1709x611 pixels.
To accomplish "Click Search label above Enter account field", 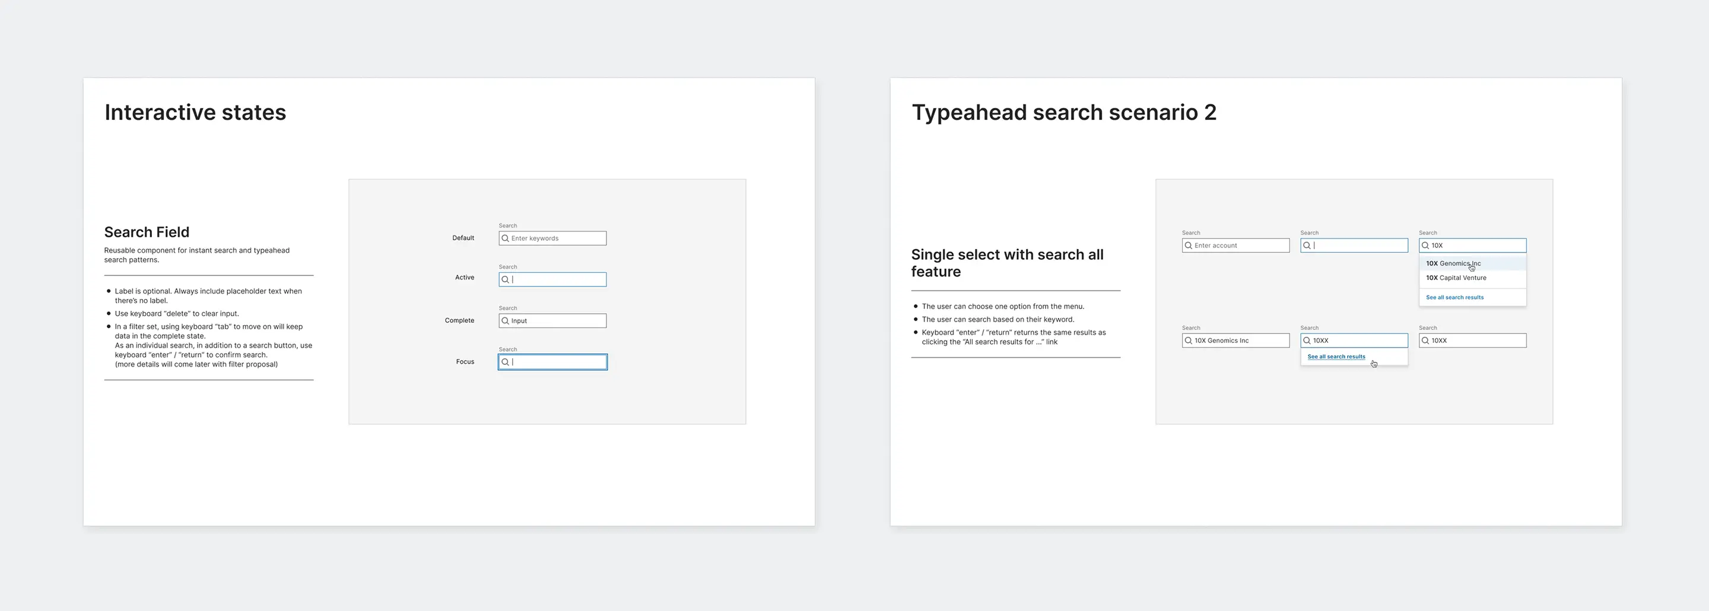I will (1191, 233).
